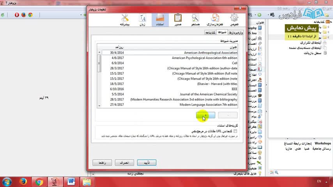Open File Explorer from the taskbar

pyautogui.click(x=87, y=182)
